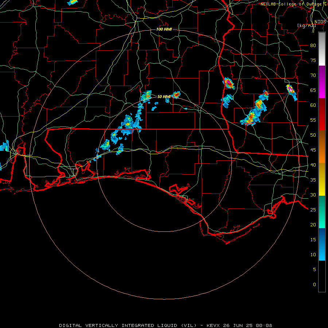
Task: Click the 50 NMI range ring label
Action: click(164, 97)
